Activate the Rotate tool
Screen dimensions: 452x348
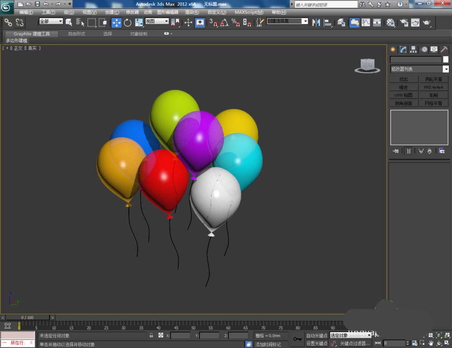click(x=128, y=23)
